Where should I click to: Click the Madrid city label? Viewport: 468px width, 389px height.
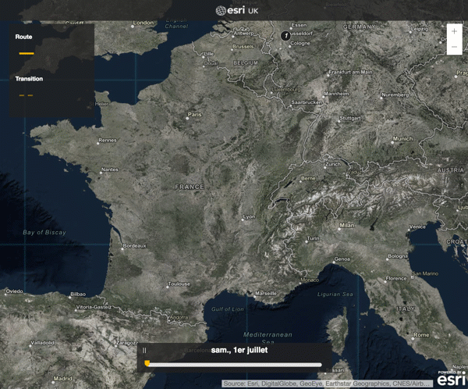coord(62,379)
